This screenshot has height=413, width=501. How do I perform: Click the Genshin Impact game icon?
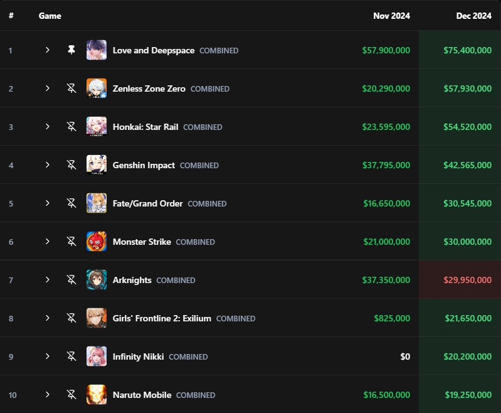pos(97,164)
